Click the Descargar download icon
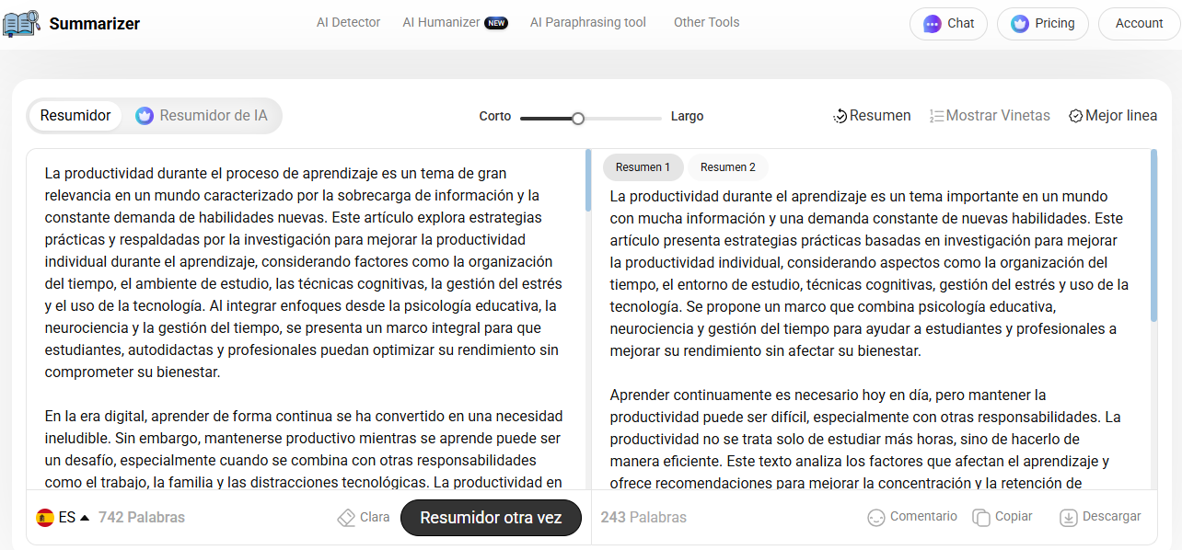 click(1068, 518)
